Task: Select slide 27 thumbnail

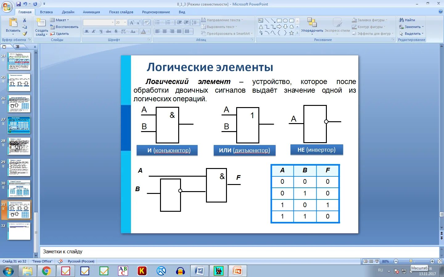Action: coord(19,125)
